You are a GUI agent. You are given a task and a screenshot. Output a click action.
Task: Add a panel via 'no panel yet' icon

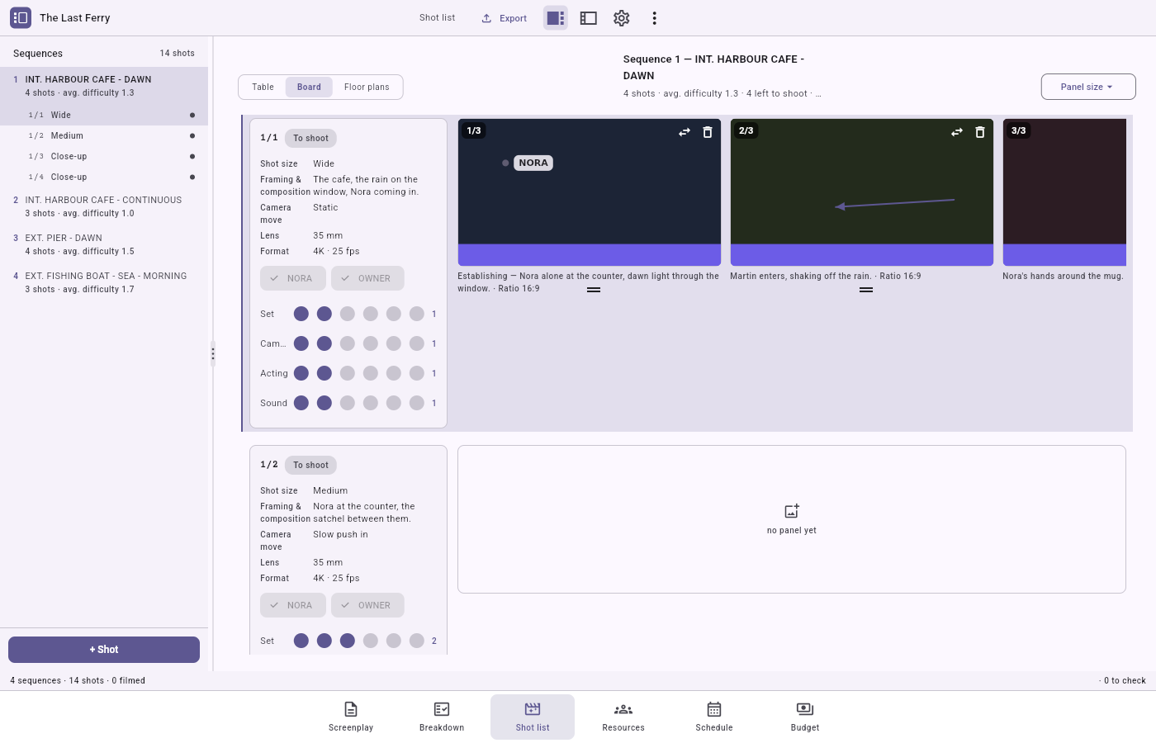click(x=791, y=511)
